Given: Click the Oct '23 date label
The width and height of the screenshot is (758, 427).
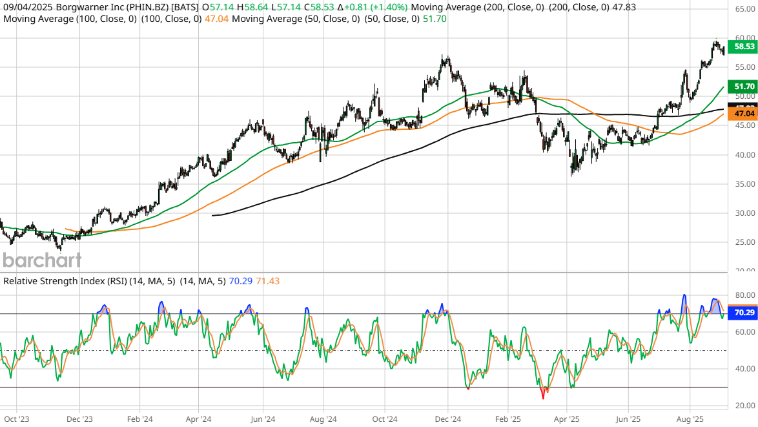Looking at the screenshot, I should [x=16, y=419].
